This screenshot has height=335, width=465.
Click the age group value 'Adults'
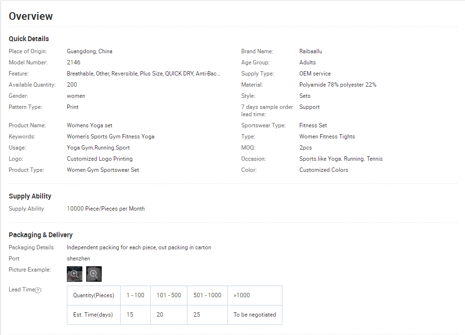[308, 62]
